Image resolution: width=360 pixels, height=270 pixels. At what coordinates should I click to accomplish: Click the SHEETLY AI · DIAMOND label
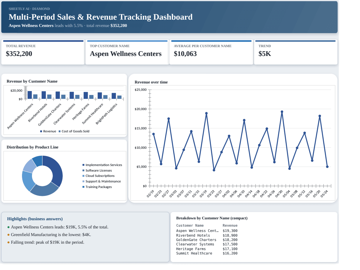point(29,9)
